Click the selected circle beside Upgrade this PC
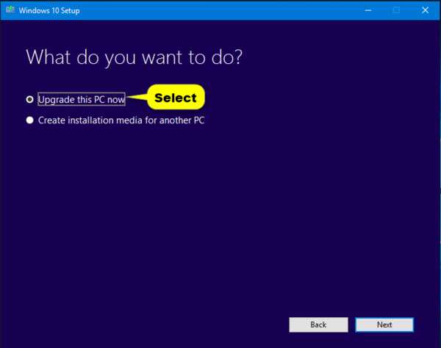Viewport: 441px width, 348px height. [x=30, y=99]
